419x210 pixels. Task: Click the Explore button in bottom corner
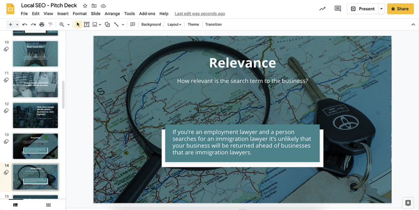[x=408, y=203]
